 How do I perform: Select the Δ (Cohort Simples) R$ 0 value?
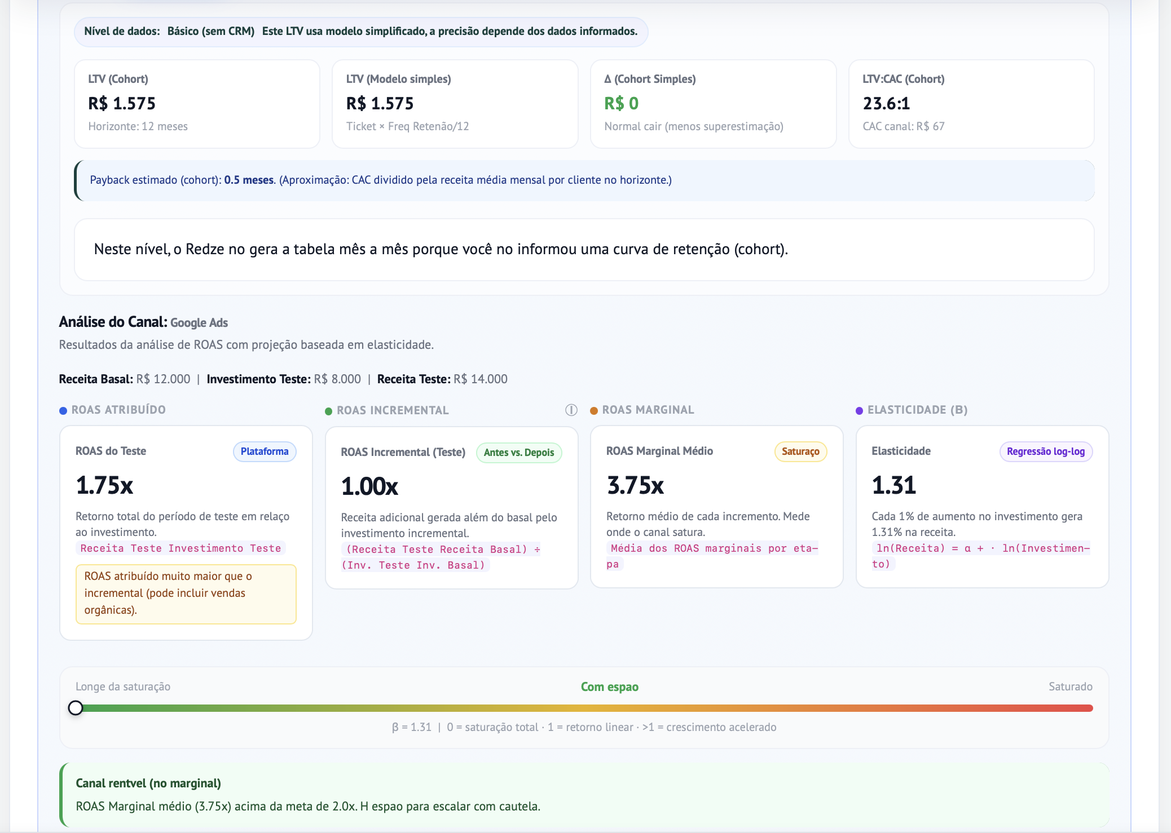(x=621, y=104)
